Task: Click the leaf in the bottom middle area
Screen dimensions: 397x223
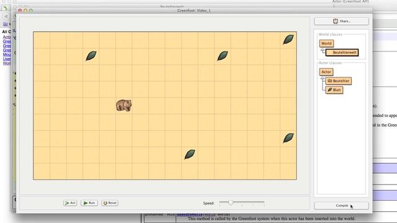Action: coord(190,154)
